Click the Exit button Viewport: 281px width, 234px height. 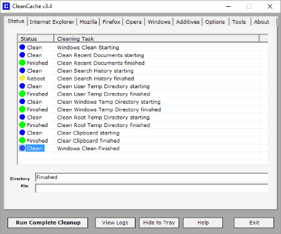[x=254, y=223]
